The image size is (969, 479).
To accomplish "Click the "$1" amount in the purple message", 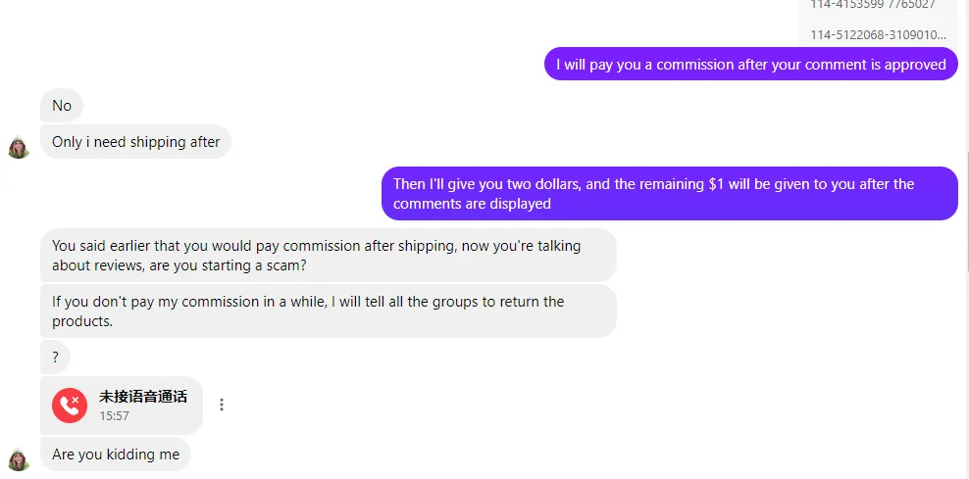I will 716,184.
